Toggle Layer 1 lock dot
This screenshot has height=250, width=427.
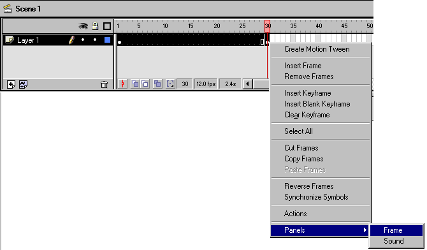(95, 40)
